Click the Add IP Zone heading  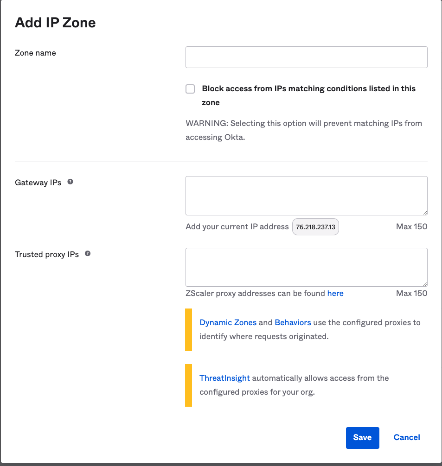point(55,22)
